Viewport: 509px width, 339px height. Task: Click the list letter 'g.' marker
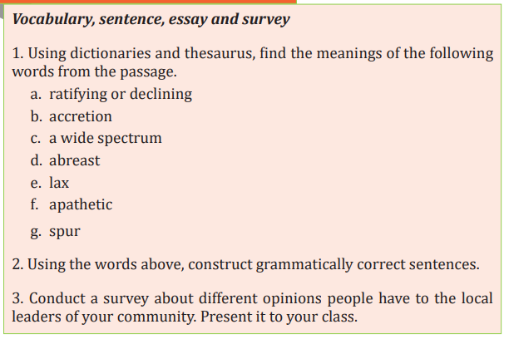click(x=36, y=232)
